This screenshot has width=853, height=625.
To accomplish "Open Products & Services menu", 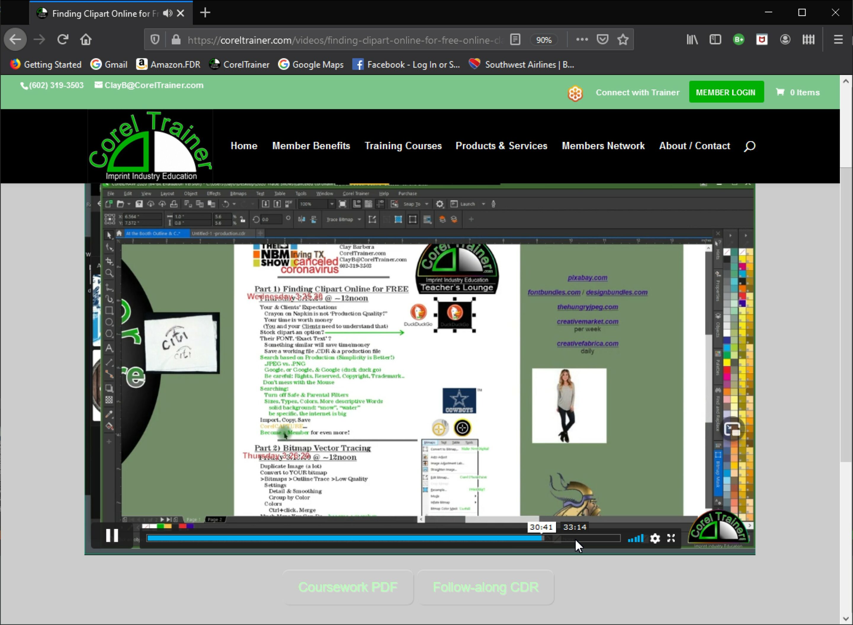I will pyautogui.click(x=501, y=146).
